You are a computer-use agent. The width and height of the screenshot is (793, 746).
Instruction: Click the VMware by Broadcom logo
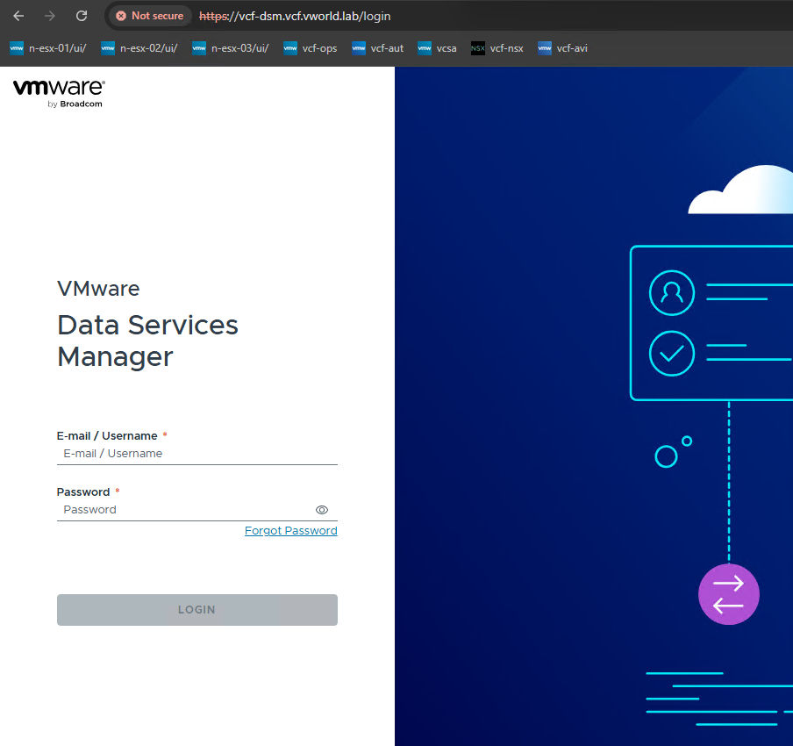(59, 92)
